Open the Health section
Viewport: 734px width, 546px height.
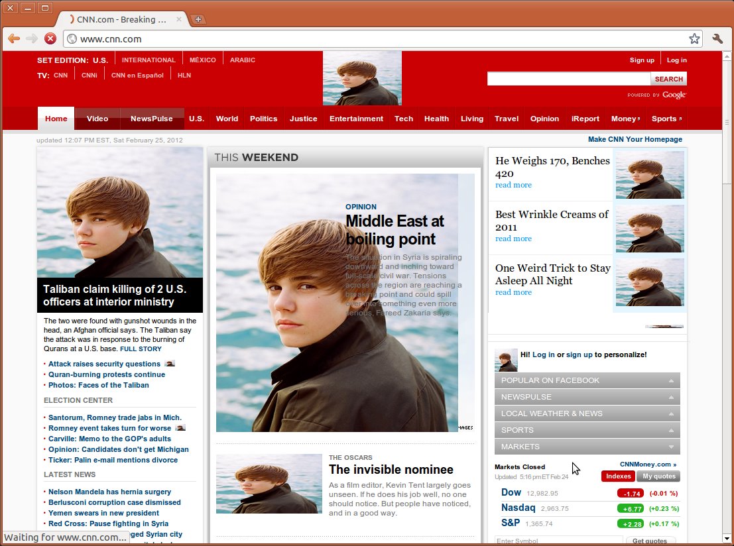[x=437, y=119]
